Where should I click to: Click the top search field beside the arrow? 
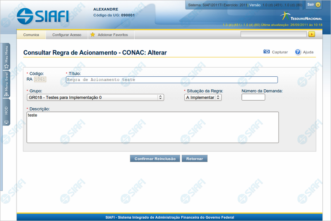tap(273, 34)
